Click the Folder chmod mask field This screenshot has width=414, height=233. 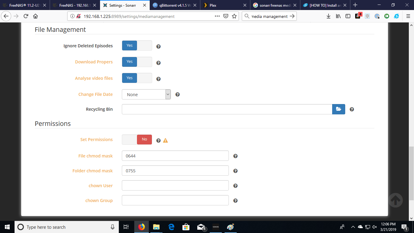[175, 171]
